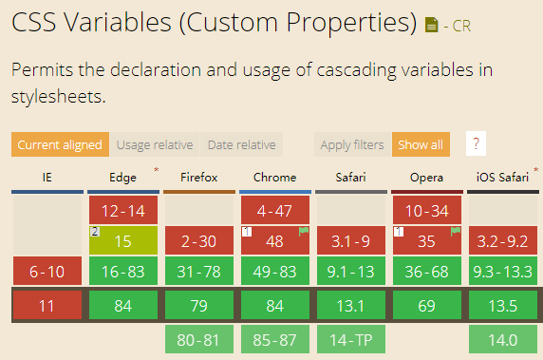Image resolution: width=543 pixels, height=360 pixels.
Task: Click the green flag icon on Chrome 48
Action: point(304,231)
